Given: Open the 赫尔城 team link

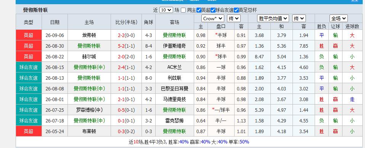Looking at the screenshot, I should [89, 56].
